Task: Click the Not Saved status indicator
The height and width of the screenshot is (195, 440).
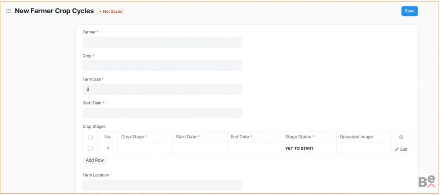Action: point(111,11)
